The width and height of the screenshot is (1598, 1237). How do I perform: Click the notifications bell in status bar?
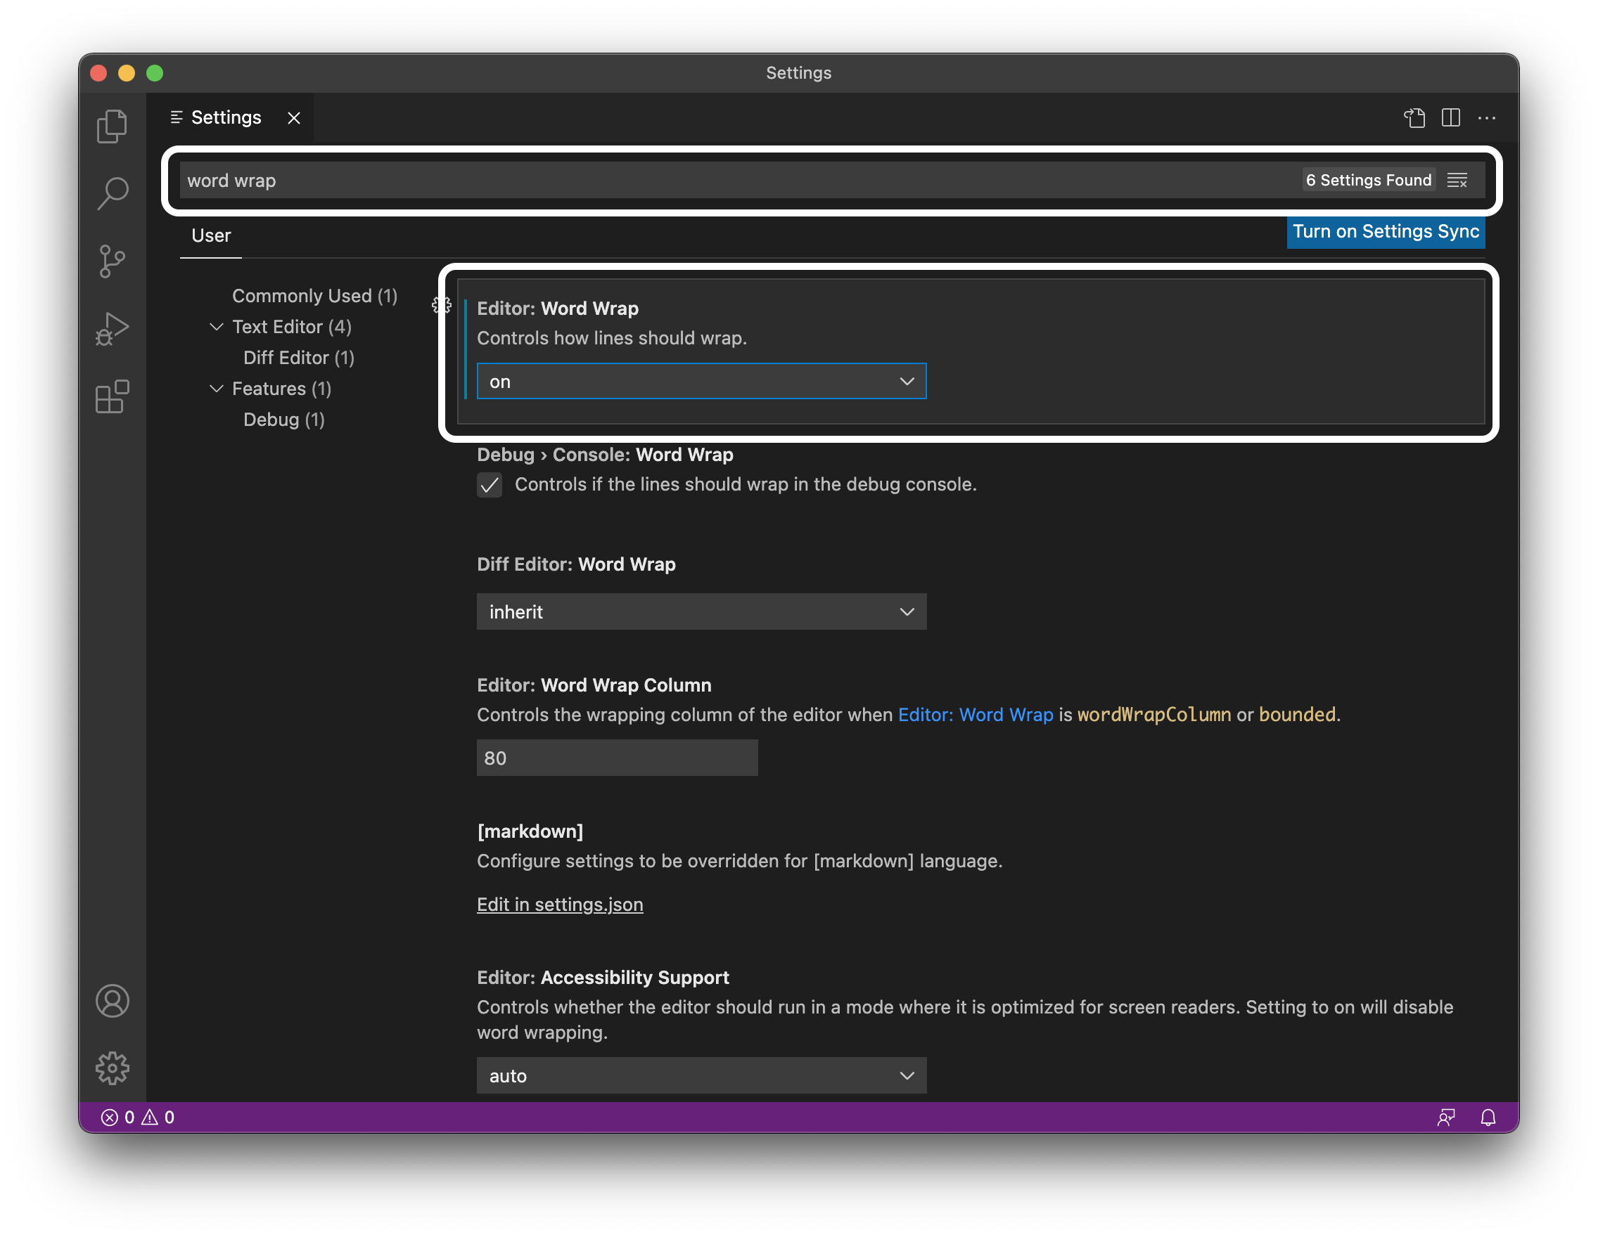click(1489, 1117)
